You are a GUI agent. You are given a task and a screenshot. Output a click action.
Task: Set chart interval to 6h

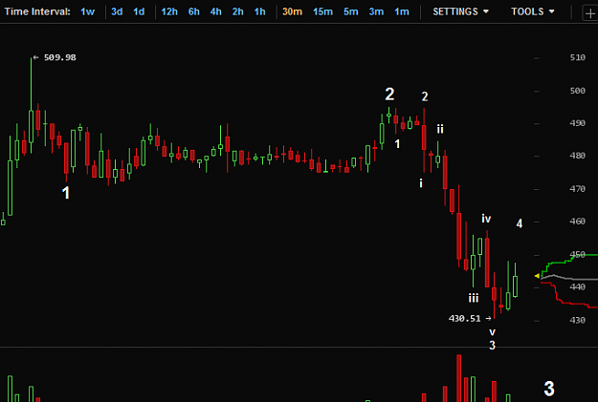pos(193,11)
